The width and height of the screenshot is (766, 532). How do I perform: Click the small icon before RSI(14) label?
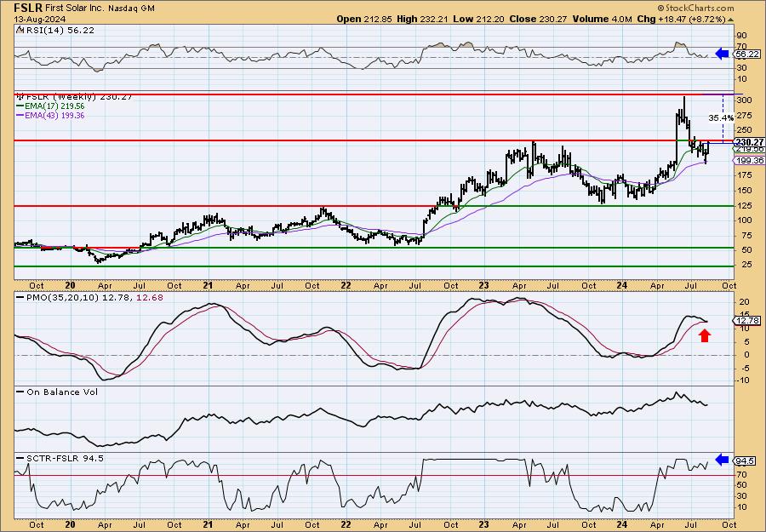click(x=19, y=30)
